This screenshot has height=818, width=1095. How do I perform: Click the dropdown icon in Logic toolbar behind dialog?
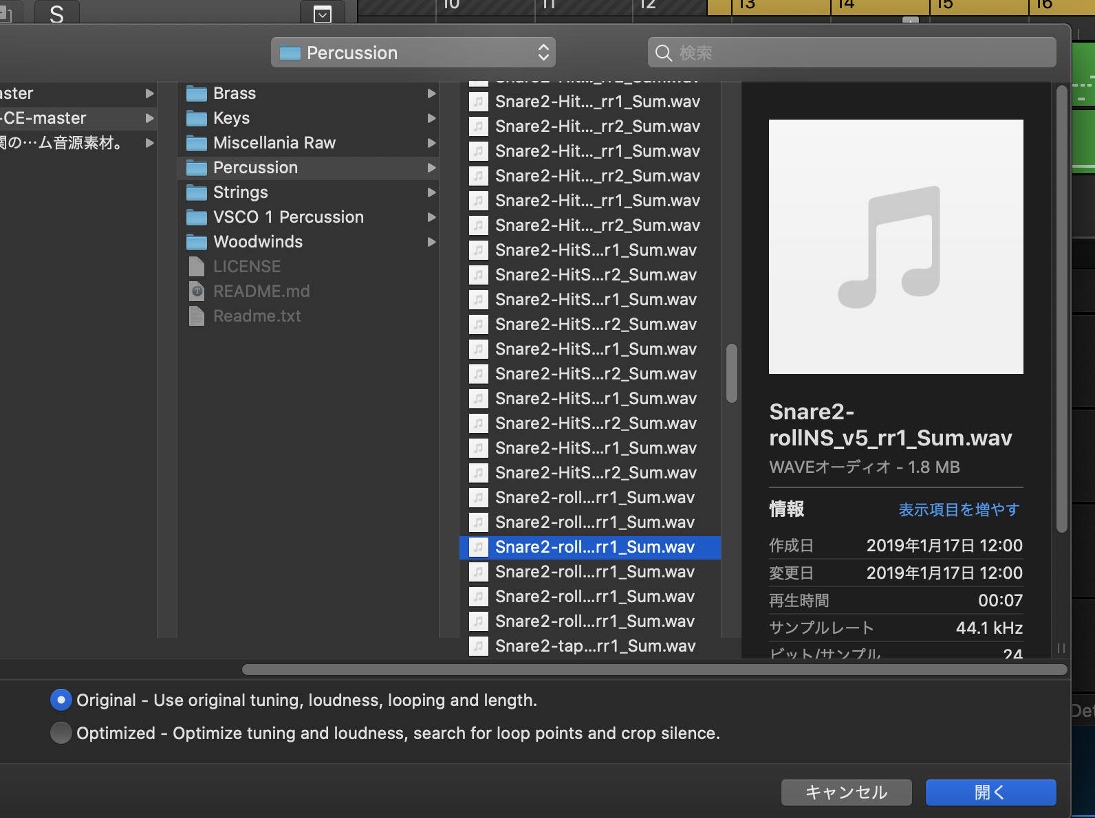pos(323,14)
